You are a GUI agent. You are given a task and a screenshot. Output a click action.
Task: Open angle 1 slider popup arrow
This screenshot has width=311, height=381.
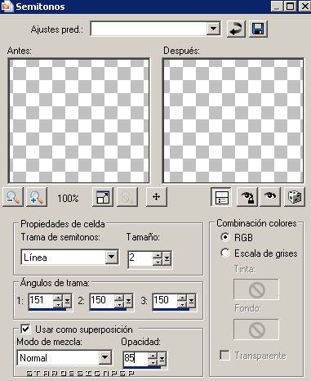[67, 301]
